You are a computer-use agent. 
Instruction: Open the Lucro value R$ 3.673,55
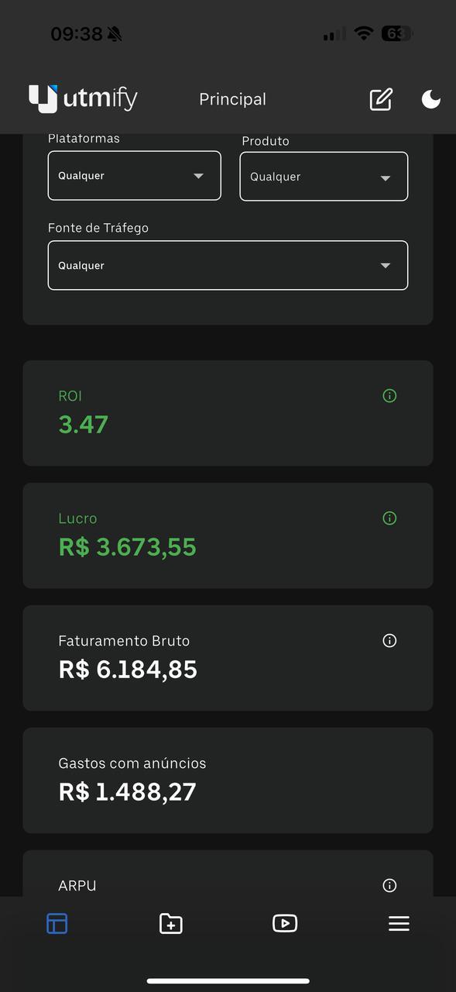pos(127,546)
